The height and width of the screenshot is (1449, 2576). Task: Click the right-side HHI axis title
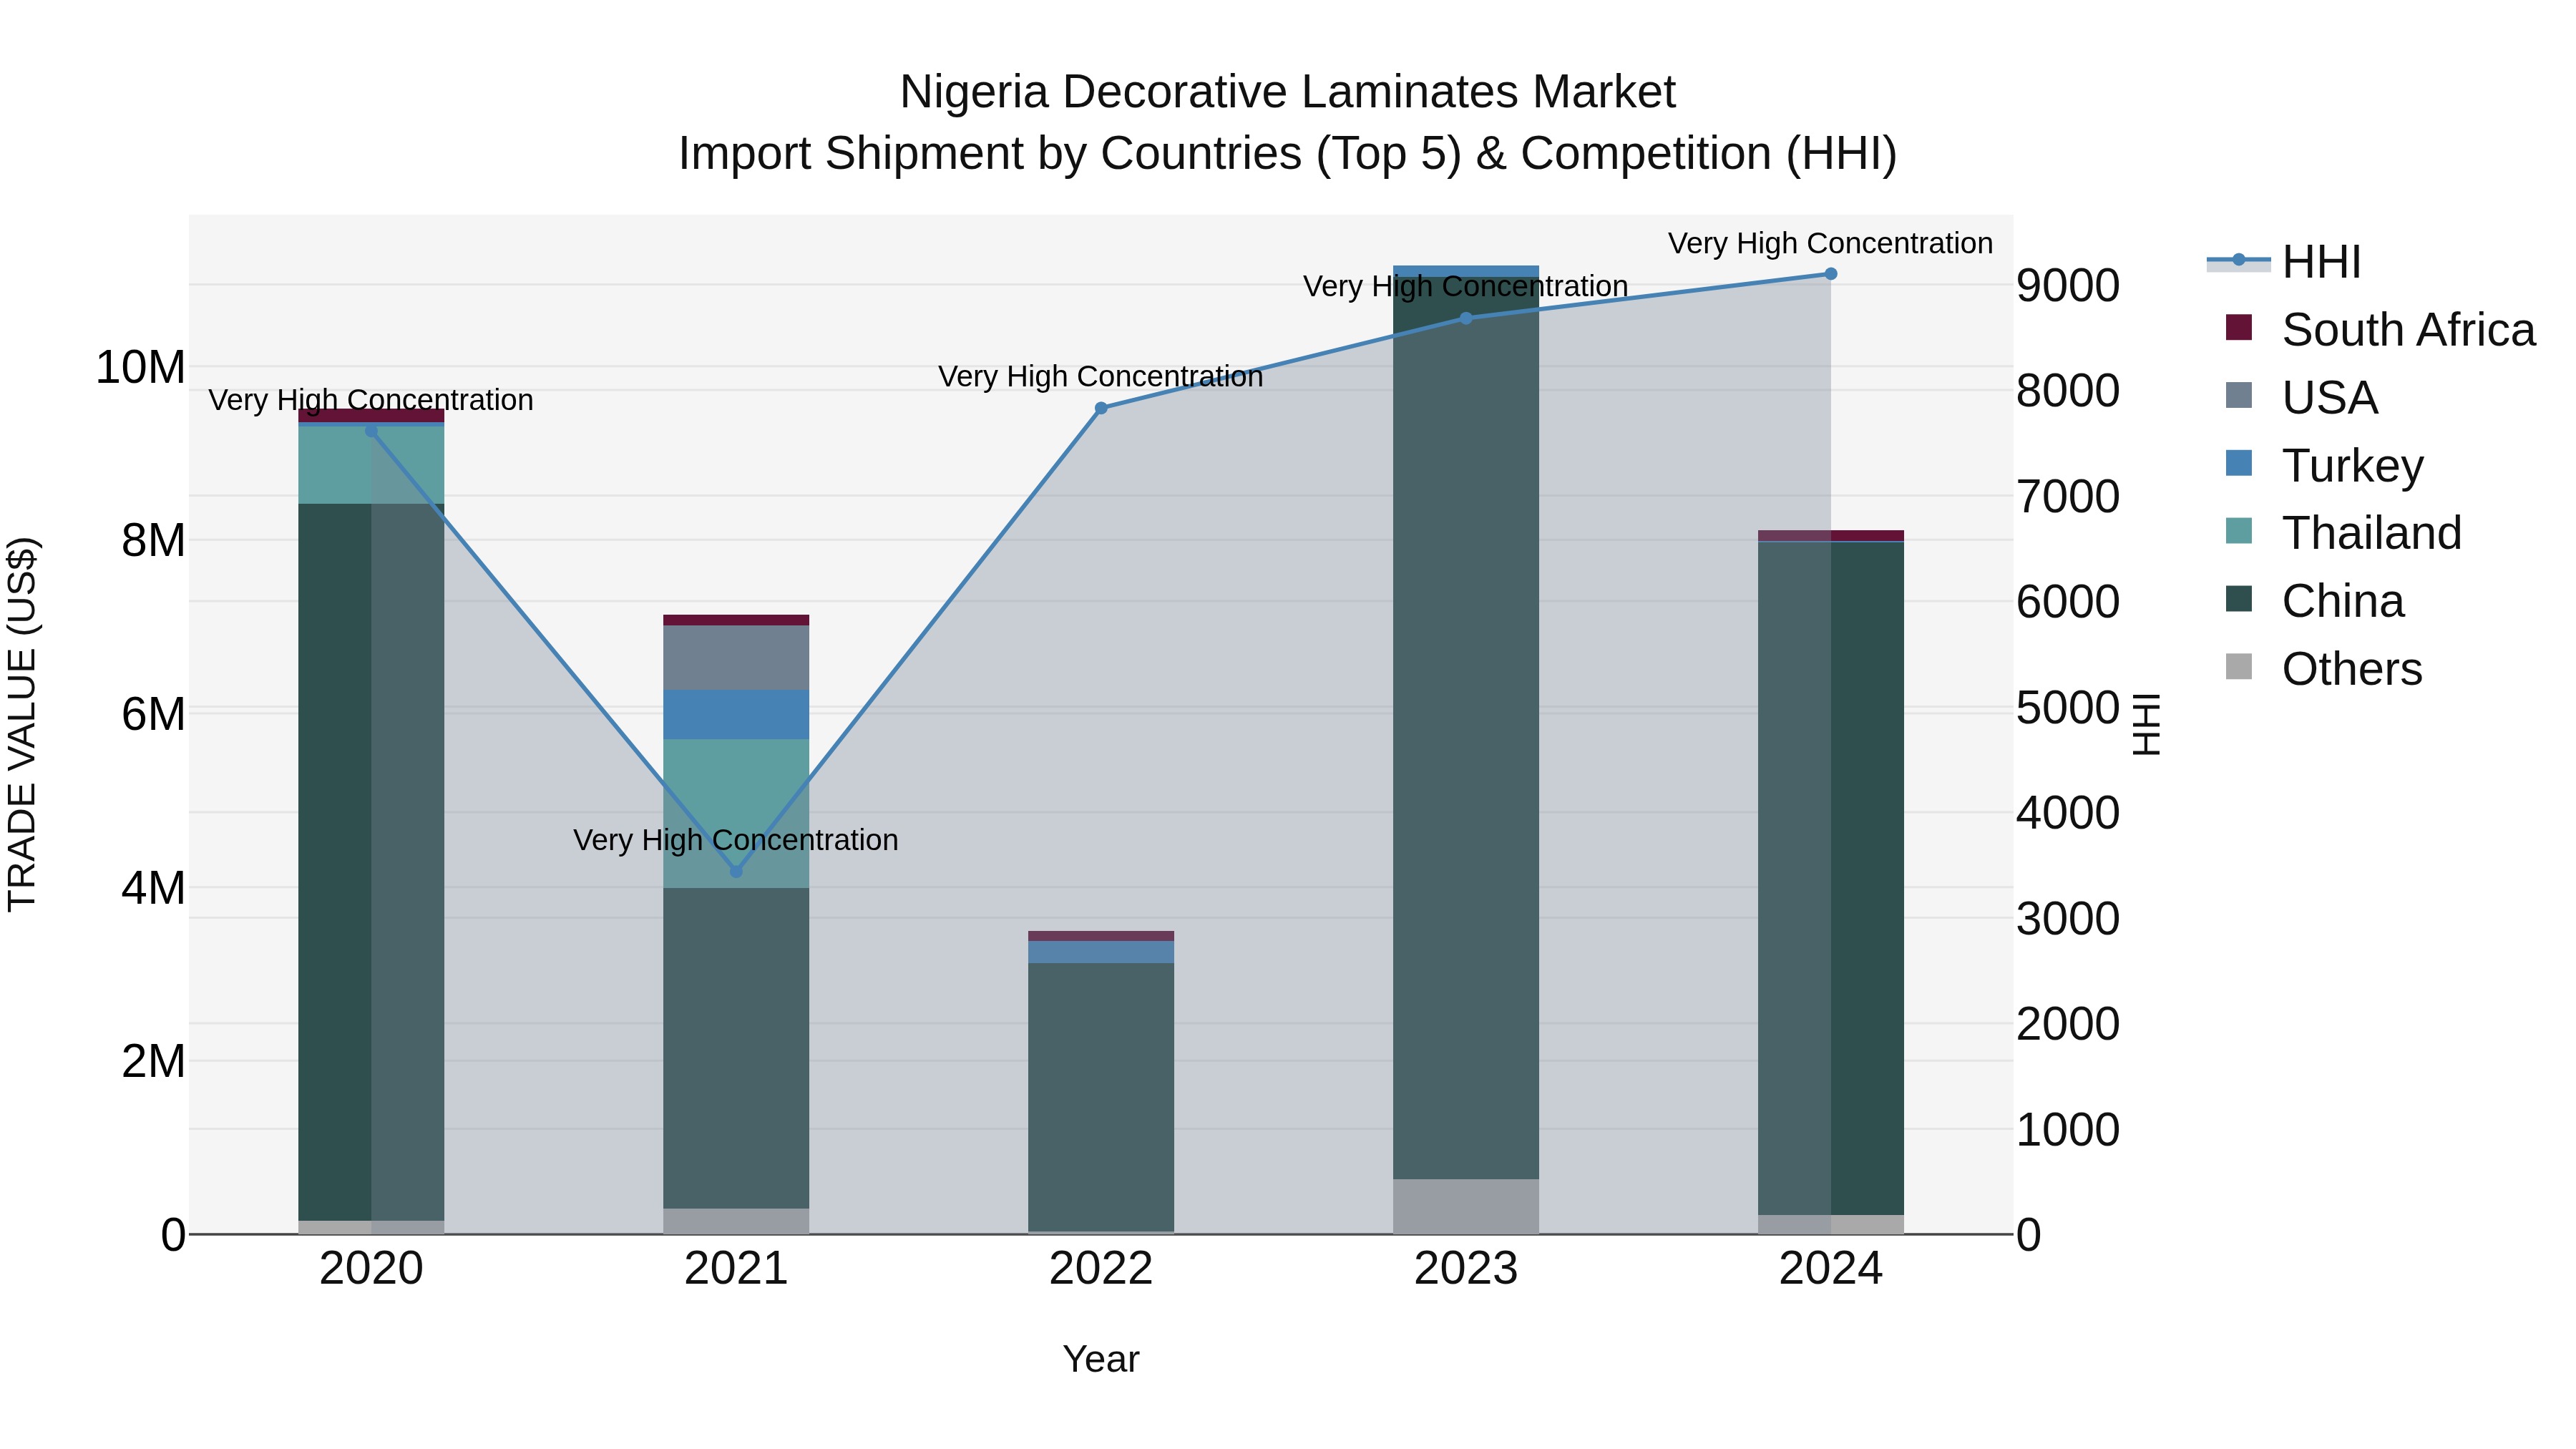(2146, 724)
